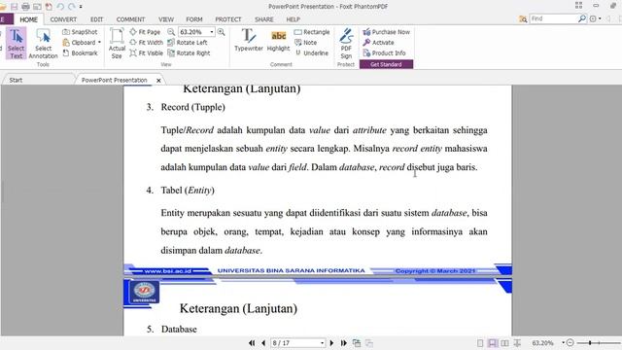The image size is (622, 350).
Task: Apply Fit Visible view
Action: click(146, 52)
